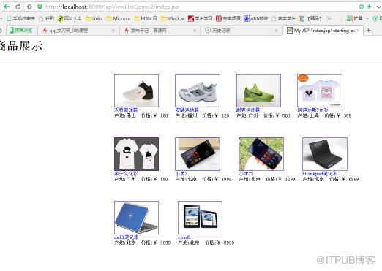Close the qq_ course tab
382x271 pixels.
pos(113,31)
